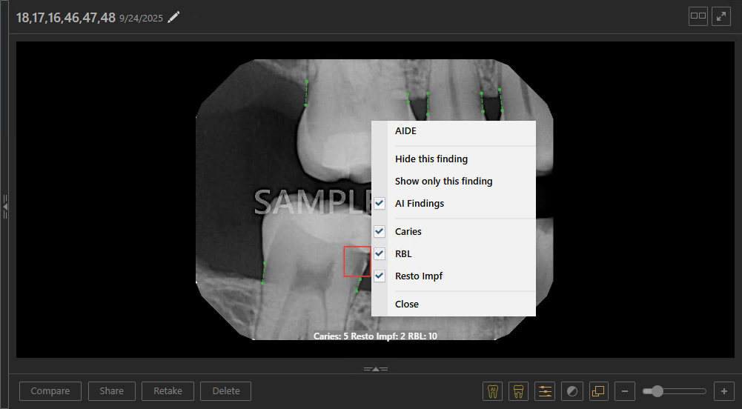Click the contrast invert circle icon
742x409 pixels.
tap(572, 391)
